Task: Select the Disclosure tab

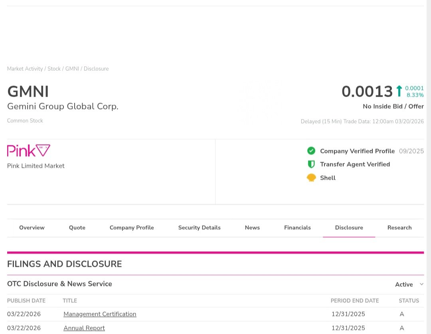Action: 349,227
